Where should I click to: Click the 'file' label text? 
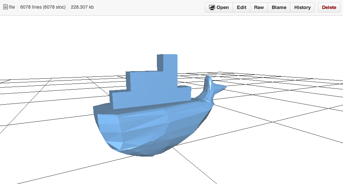pyautogui.click(x=12, y=7)
